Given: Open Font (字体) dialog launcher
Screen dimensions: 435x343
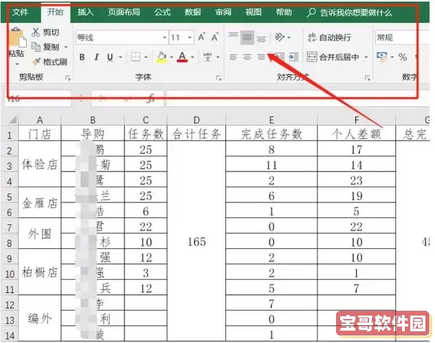Looking at the screenshot, I should [x=219, y=78].
